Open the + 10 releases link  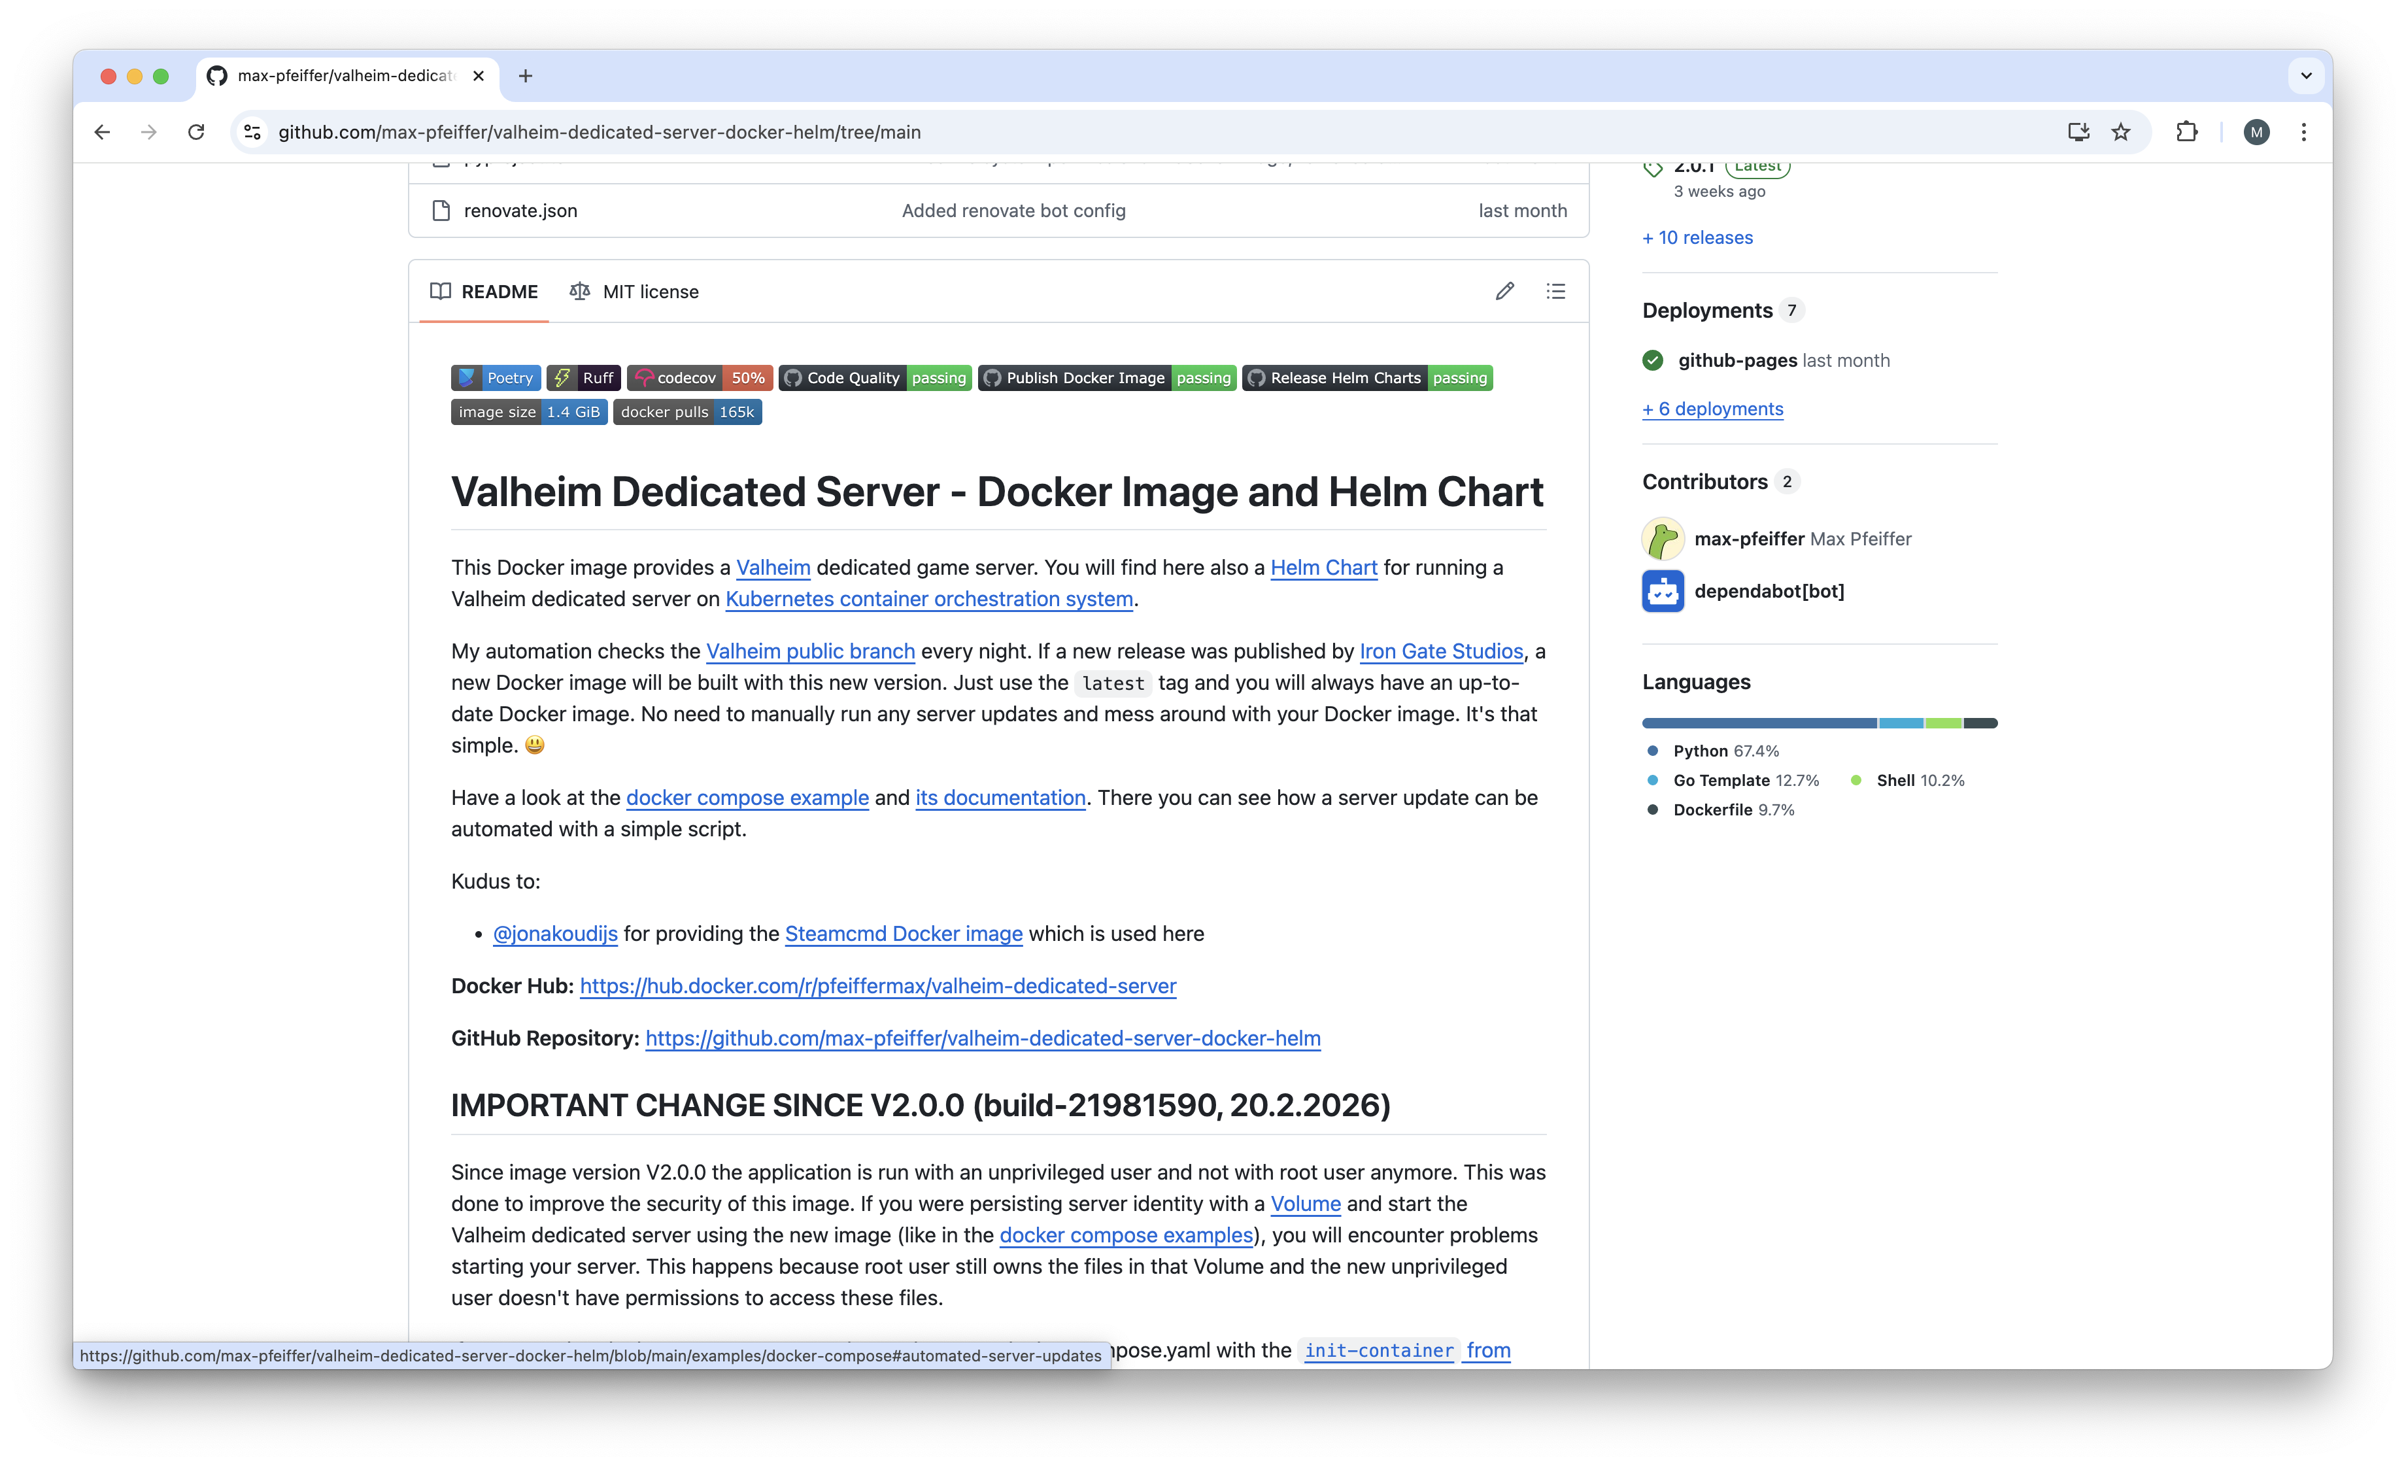(x=1697, y=237)
